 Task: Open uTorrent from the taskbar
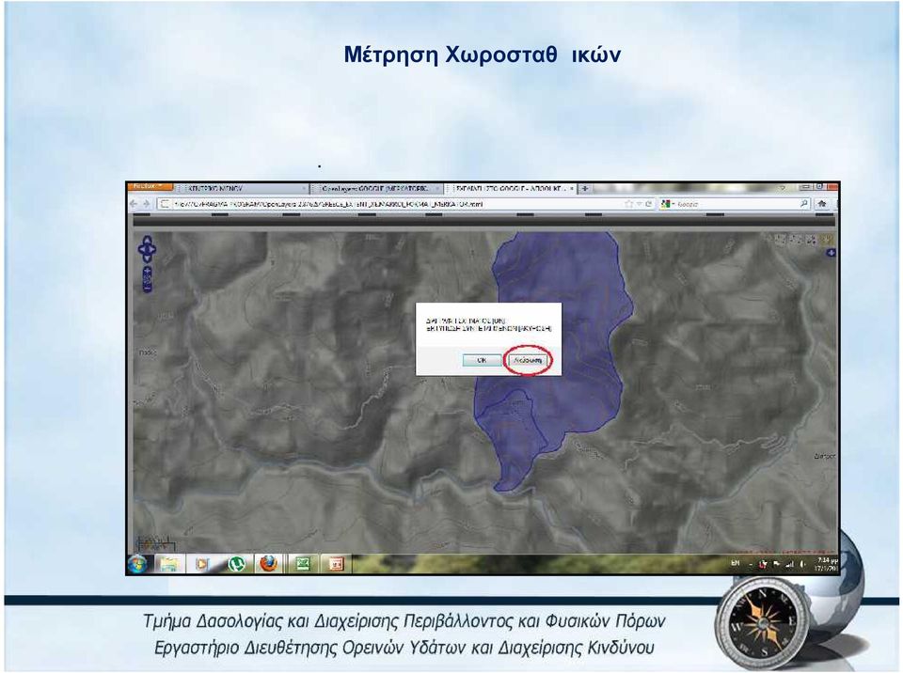pos(235,565)
